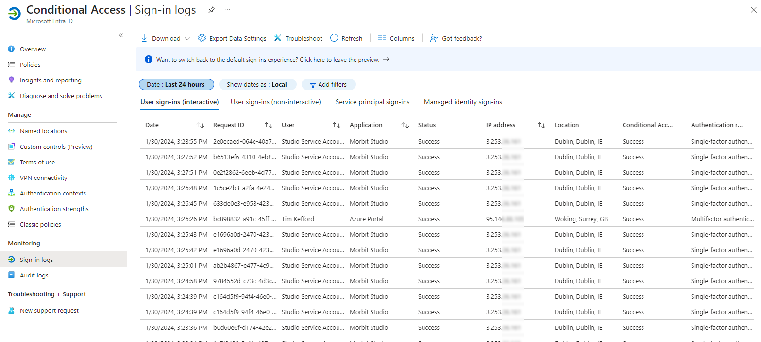This screenshot has height=342, width=761.
Task: Sort by the Date column arrows
Action: coord(200,125)
